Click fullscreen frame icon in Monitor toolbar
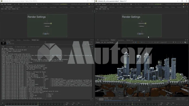 pyautogui.click(x=178, y=42)
